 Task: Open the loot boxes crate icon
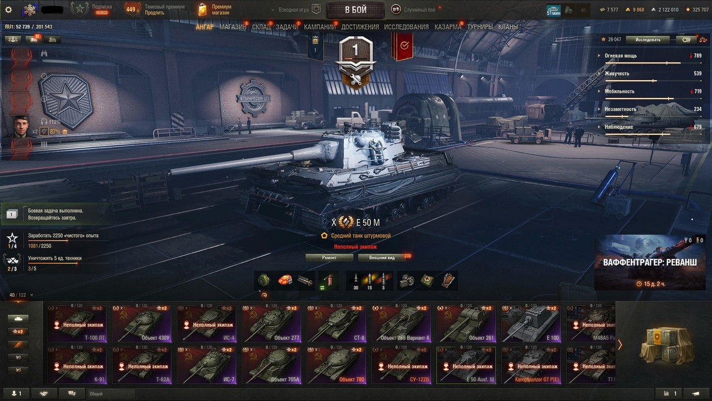point(664,345)
